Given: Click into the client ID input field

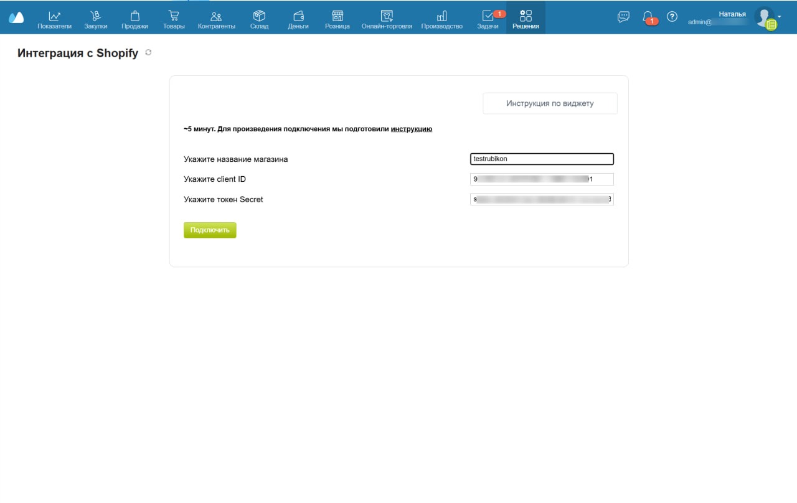Looking at the screenshot, I should (x=542, y=179).
